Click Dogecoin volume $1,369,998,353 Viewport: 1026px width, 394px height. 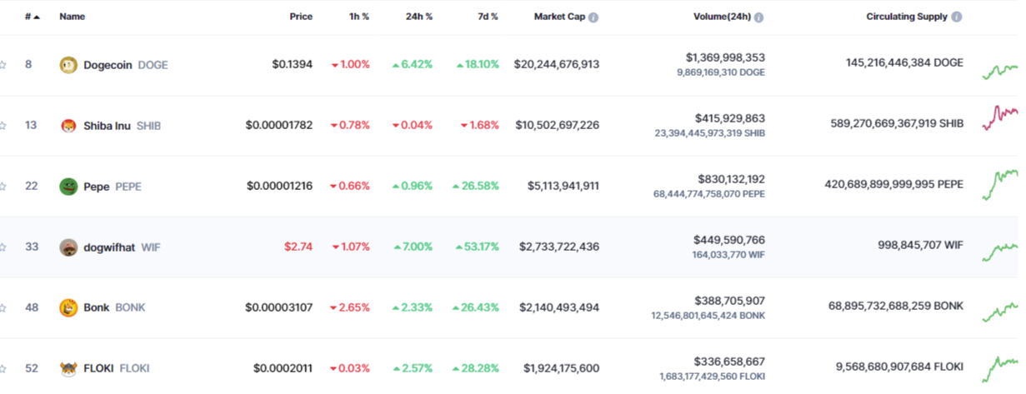725,57
